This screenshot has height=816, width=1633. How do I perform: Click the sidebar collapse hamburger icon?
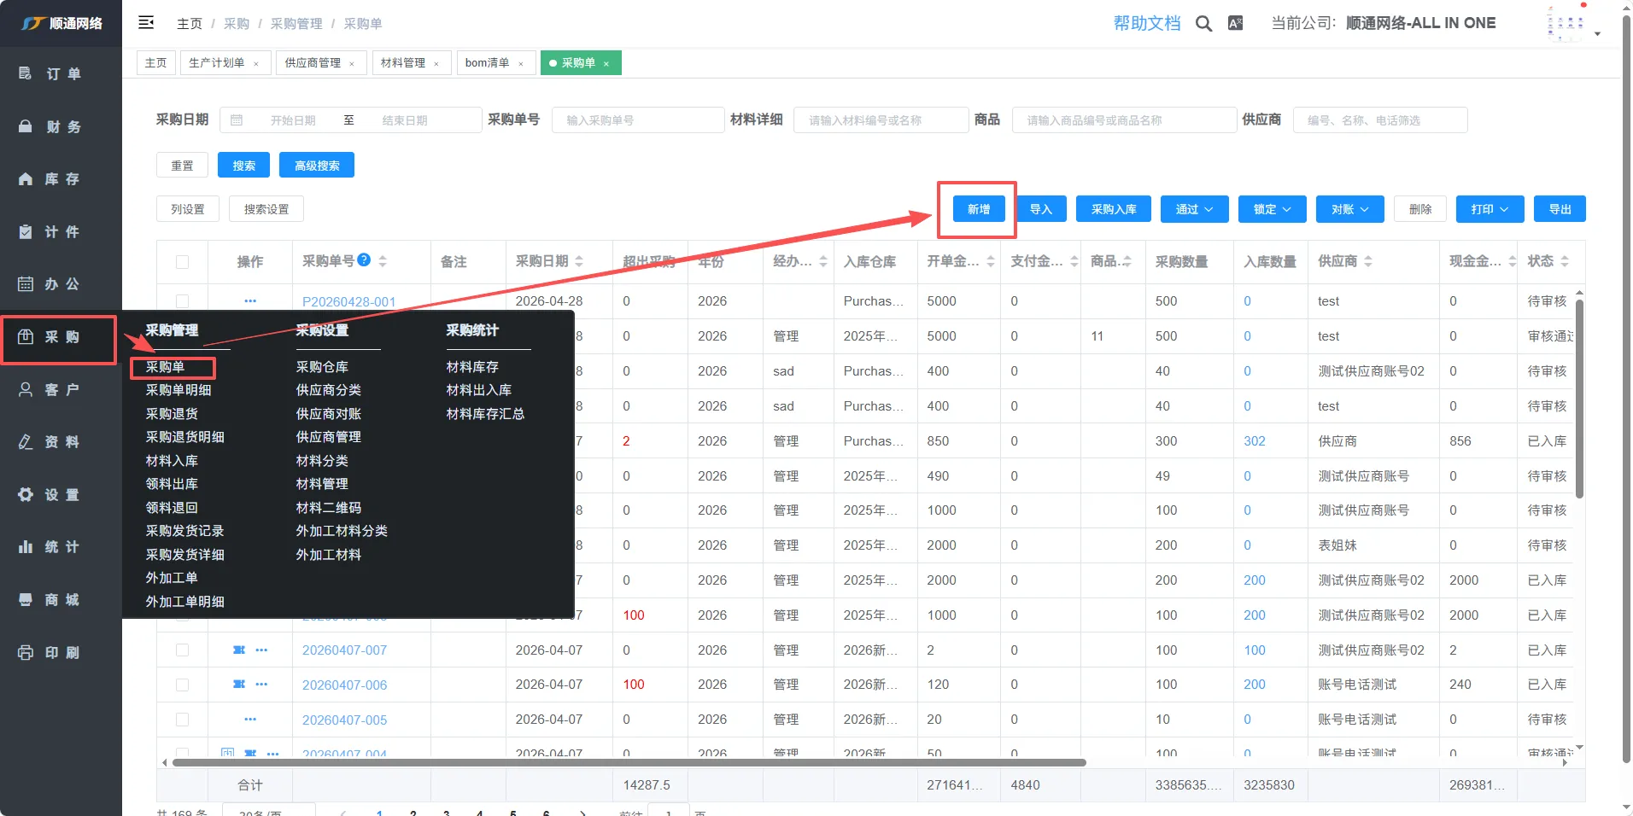(x=146, y=23)
